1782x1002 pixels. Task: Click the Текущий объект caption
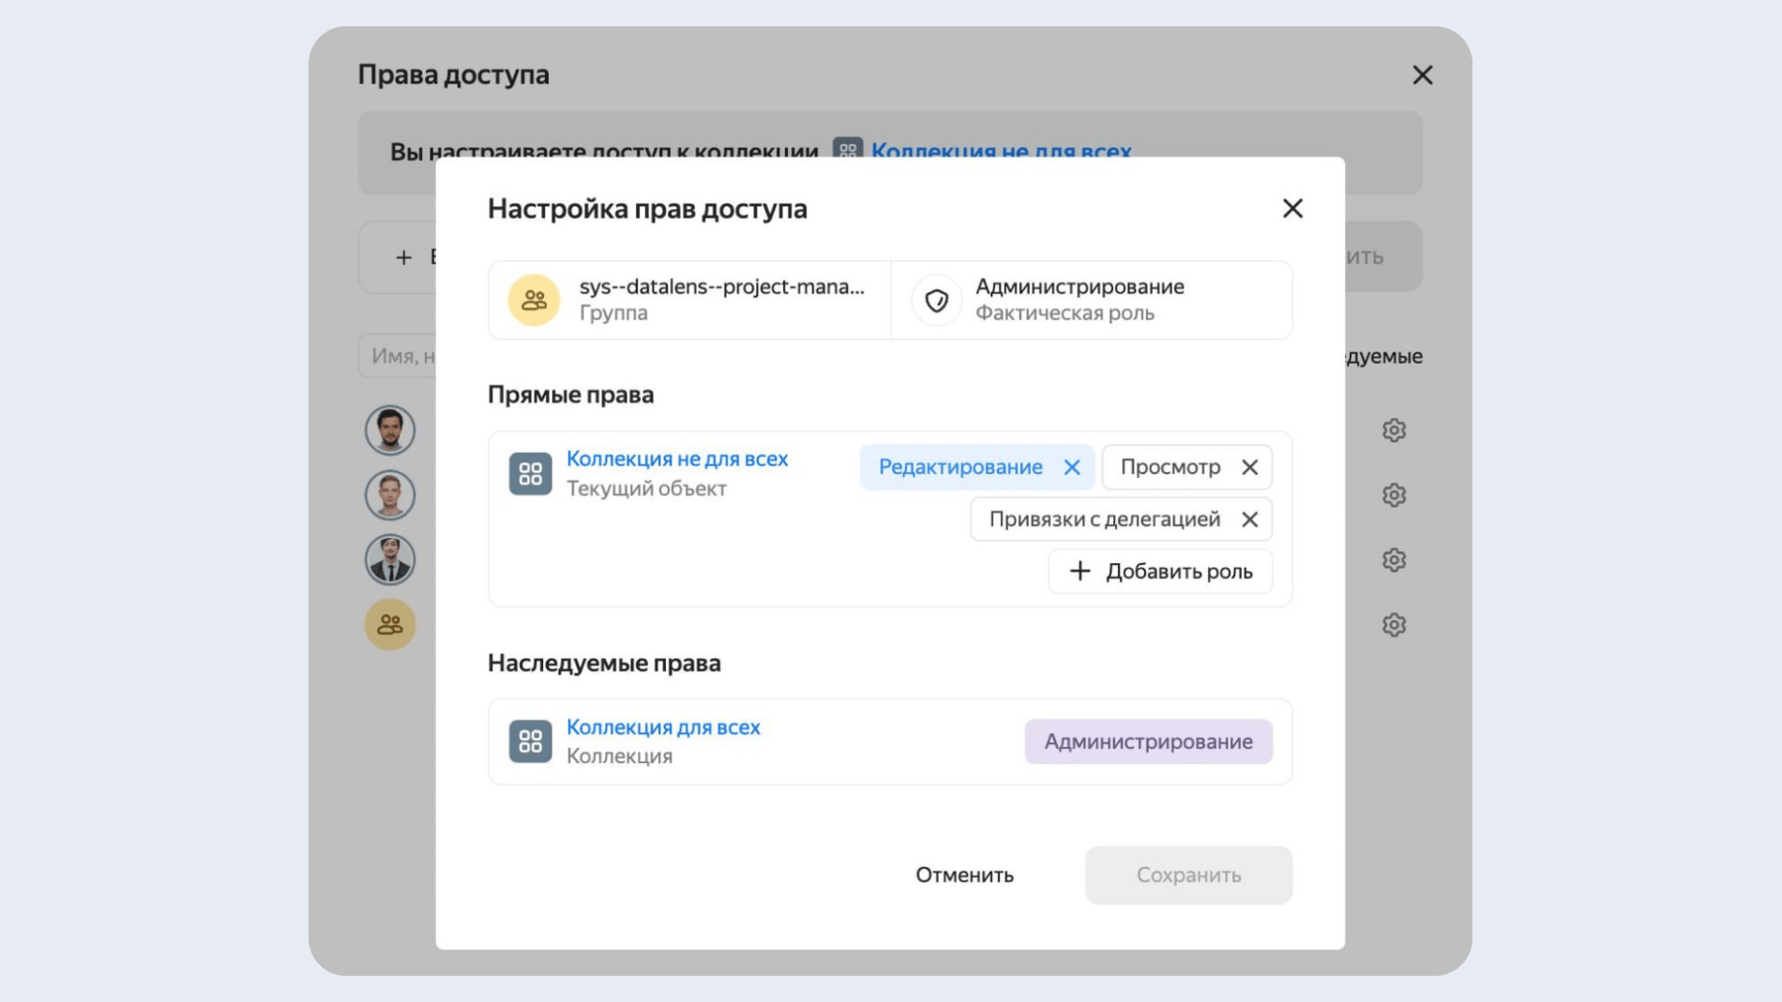point(646,488)
